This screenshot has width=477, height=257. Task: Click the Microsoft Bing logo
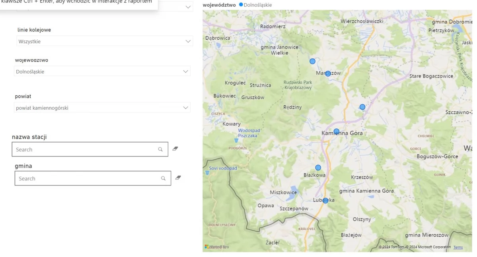216,247
